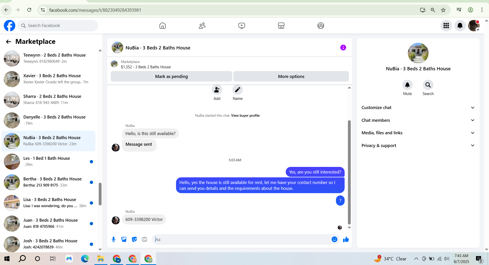The width and height of the screenshot is (489, 265).
Task: Bookmark this page with the star icon
Action: [443, 10]
